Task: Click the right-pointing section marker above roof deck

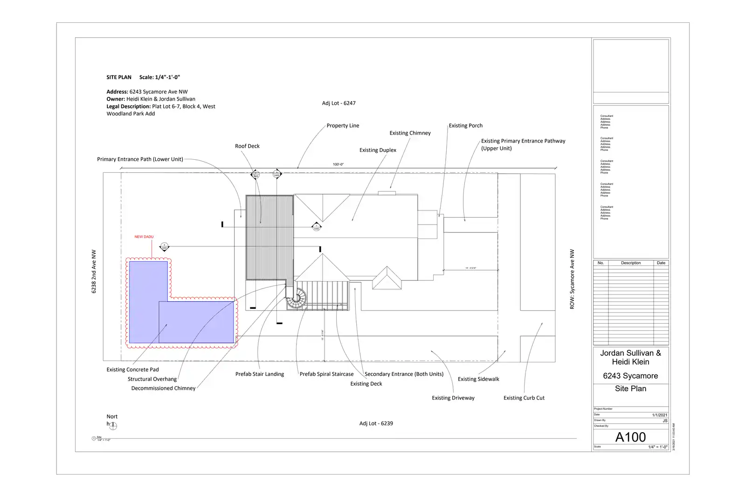Action: pyautogui.click(x=277, y=174)
